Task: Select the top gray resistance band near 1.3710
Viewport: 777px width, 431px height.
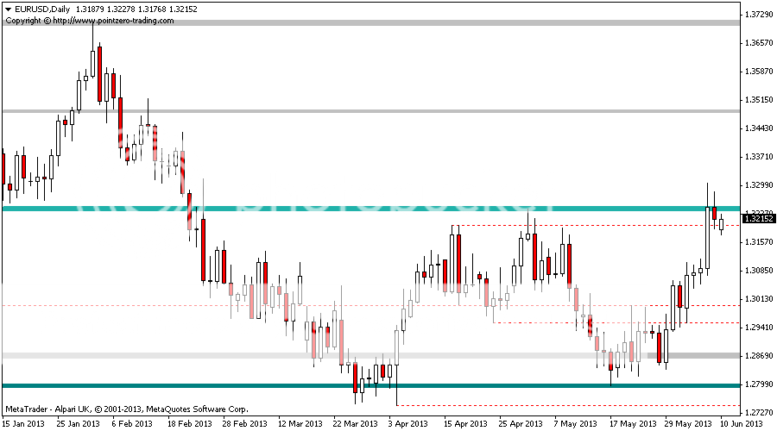Action: 370,22
